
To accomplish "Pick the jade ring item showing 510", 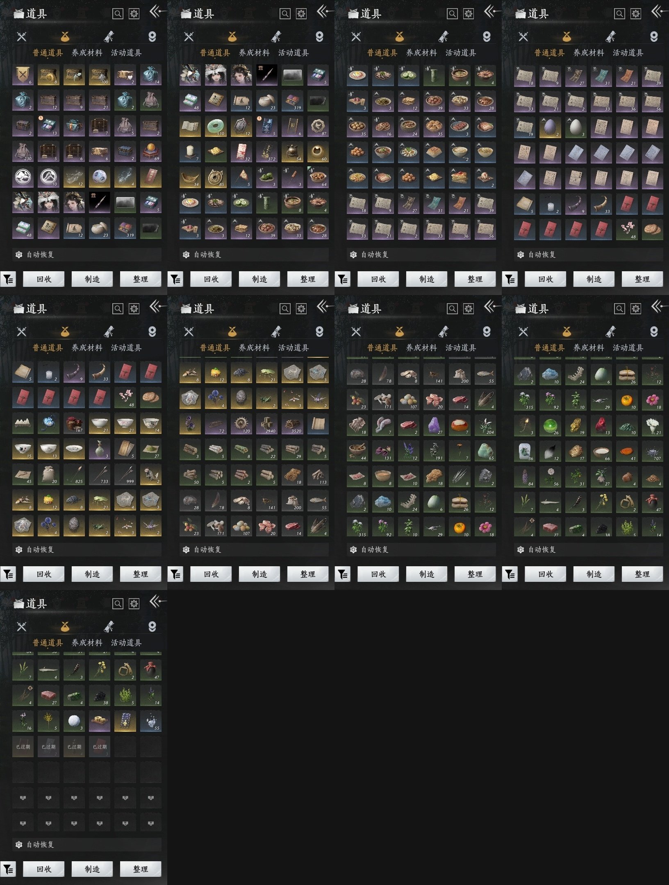I will (215, 127).
